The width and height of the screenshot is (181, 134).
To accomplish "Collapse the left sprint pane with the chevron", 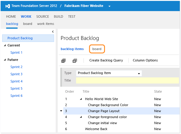I will 53,31.
